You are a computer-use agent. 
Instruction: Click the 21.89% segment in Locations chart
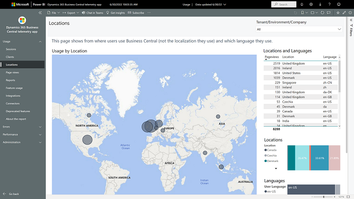334,158
